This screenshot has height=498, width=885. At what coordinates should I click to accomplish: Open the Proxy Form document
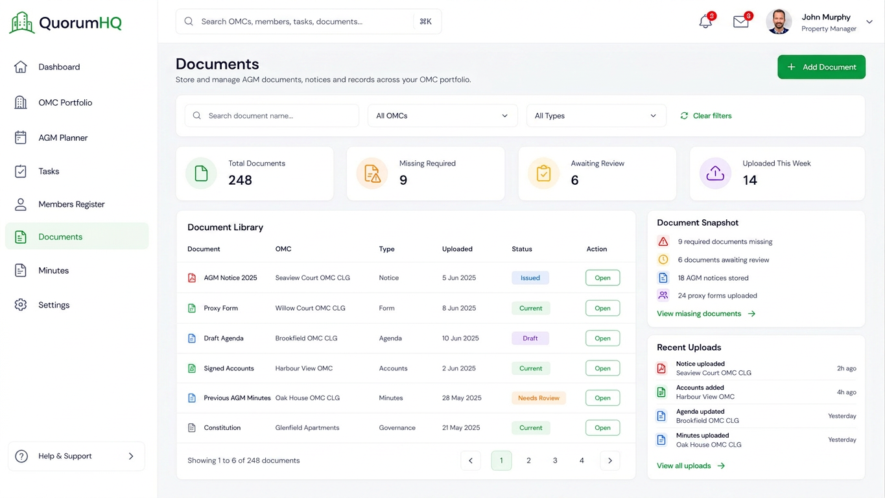pyautogui.click(x=602, y=308)
